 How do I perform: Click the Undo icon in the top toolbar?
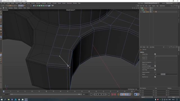[x=1, y=6]
